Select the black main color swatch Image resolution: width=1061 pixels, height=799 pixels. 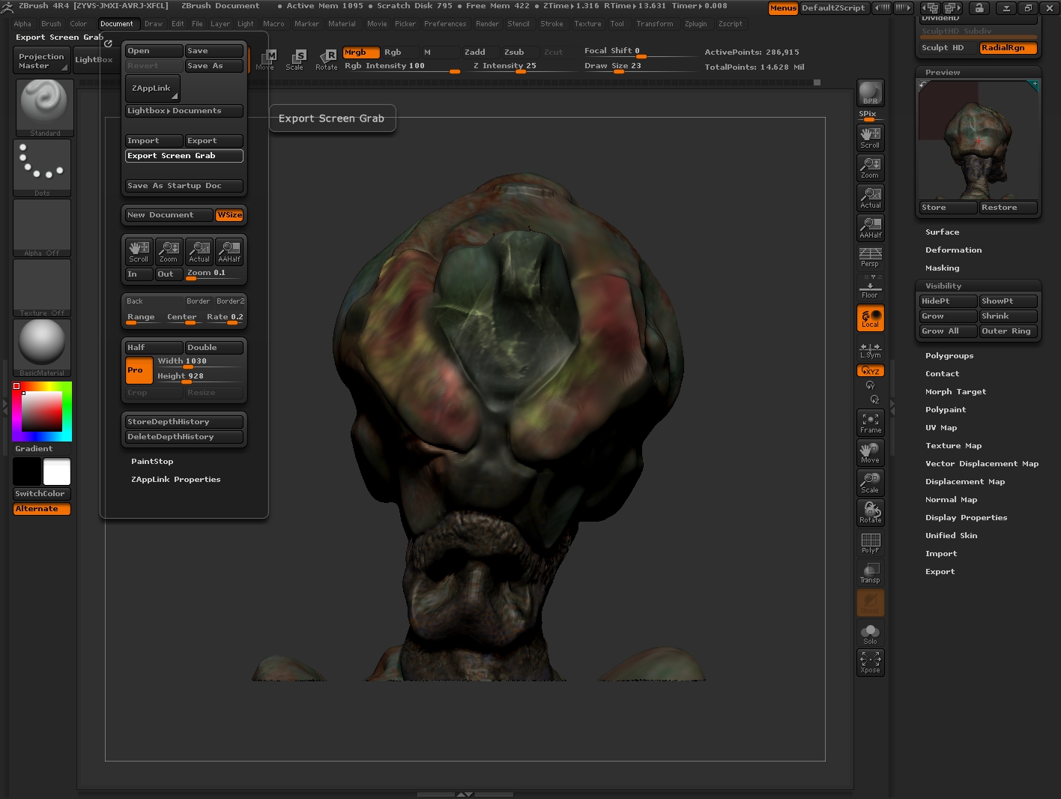click(27, 472)
